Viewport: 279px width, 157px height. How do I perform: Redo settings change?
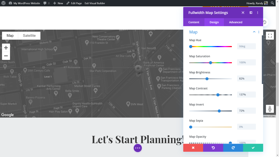(233, 148)
